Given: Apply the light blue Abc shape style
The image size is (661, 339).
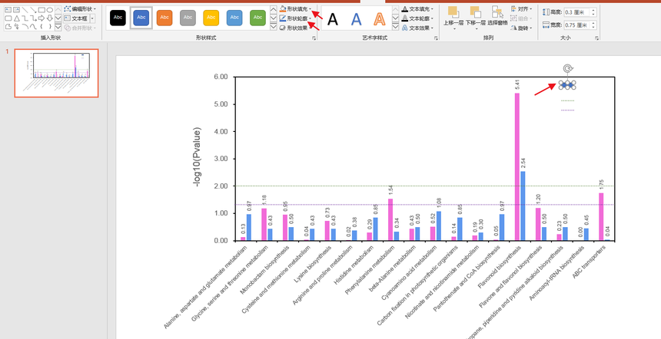Looking at the screenshot, I should click(x=234, y=18).
